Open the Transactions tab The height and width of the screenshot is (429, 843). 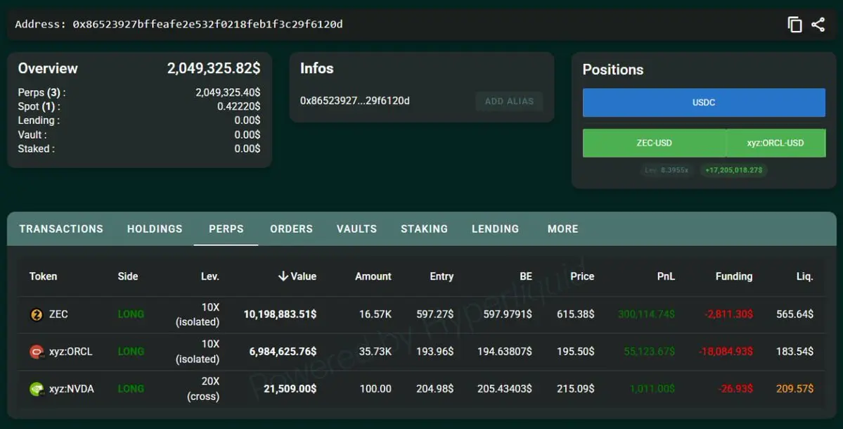pos(61,229)
